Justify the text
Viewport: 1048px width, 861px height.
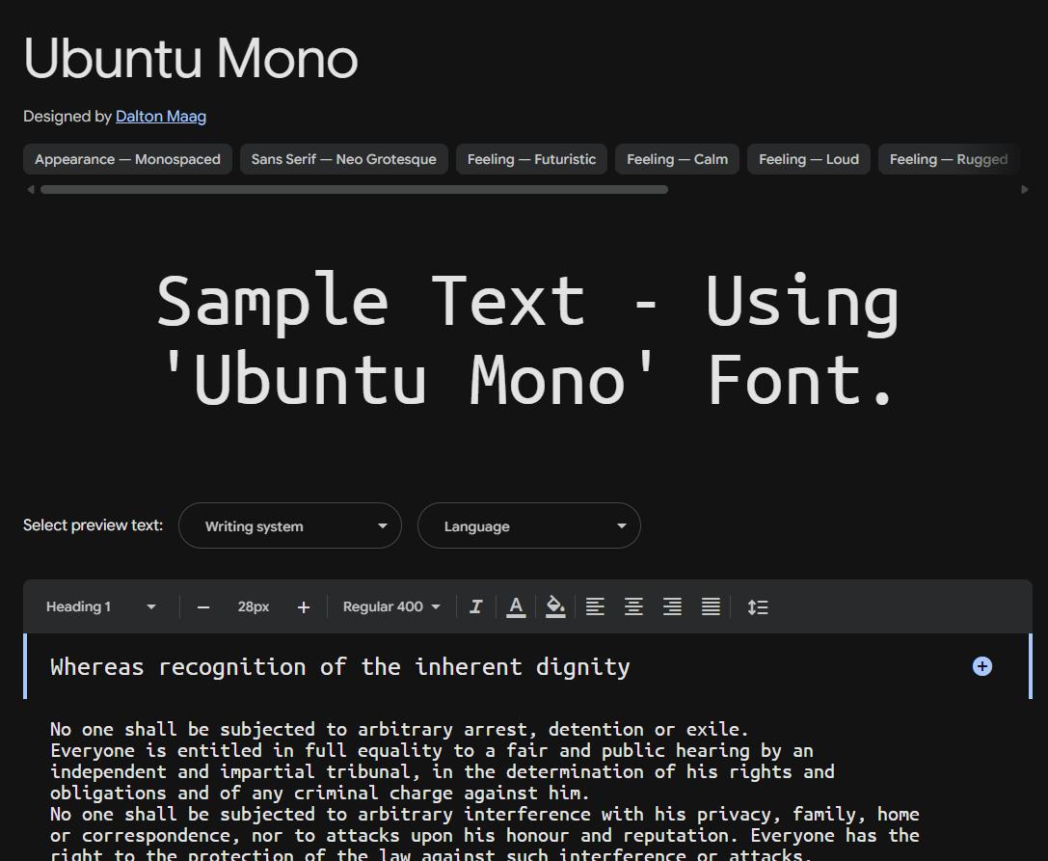tap(711, 607)
